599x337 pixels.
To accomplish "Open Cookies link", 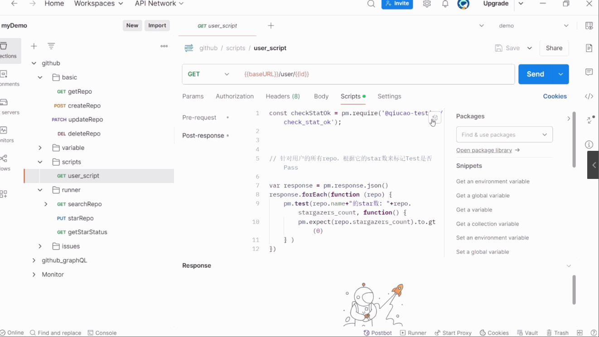I will 555,96.
